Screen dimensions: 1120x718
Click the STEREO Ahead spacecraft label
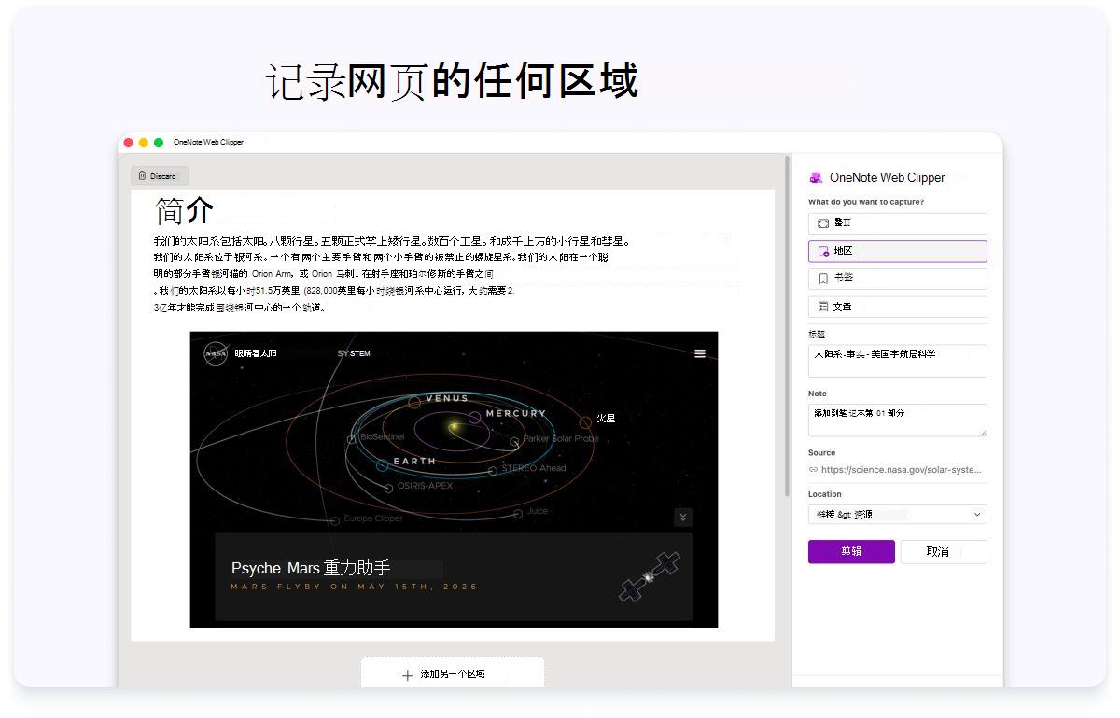534,468
